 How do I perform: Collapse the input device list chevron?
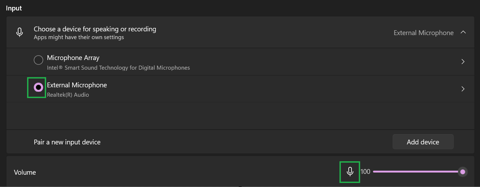tap(463, 32)
